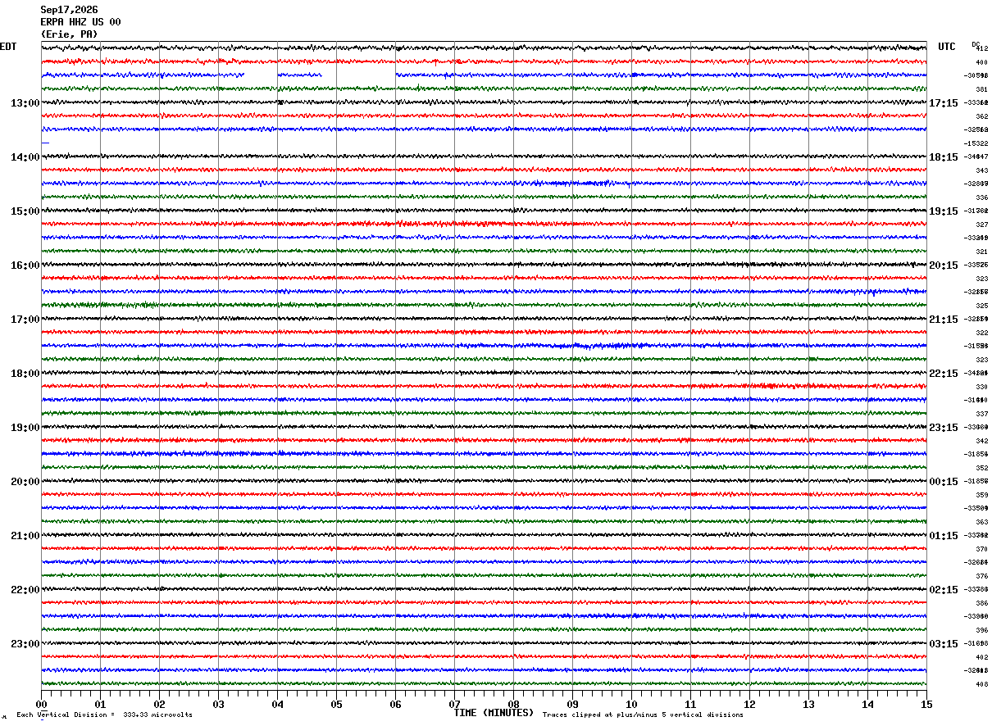The width and height of the screenshot is (992, 726).
Task: Click the 16:00 EDT time label
Action: [25, 265]
